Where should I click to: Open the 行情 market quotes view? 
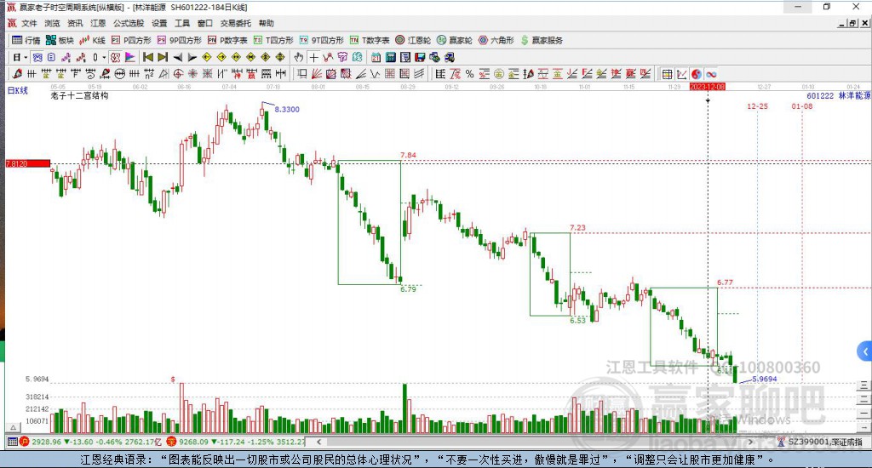tap(26, 40)
